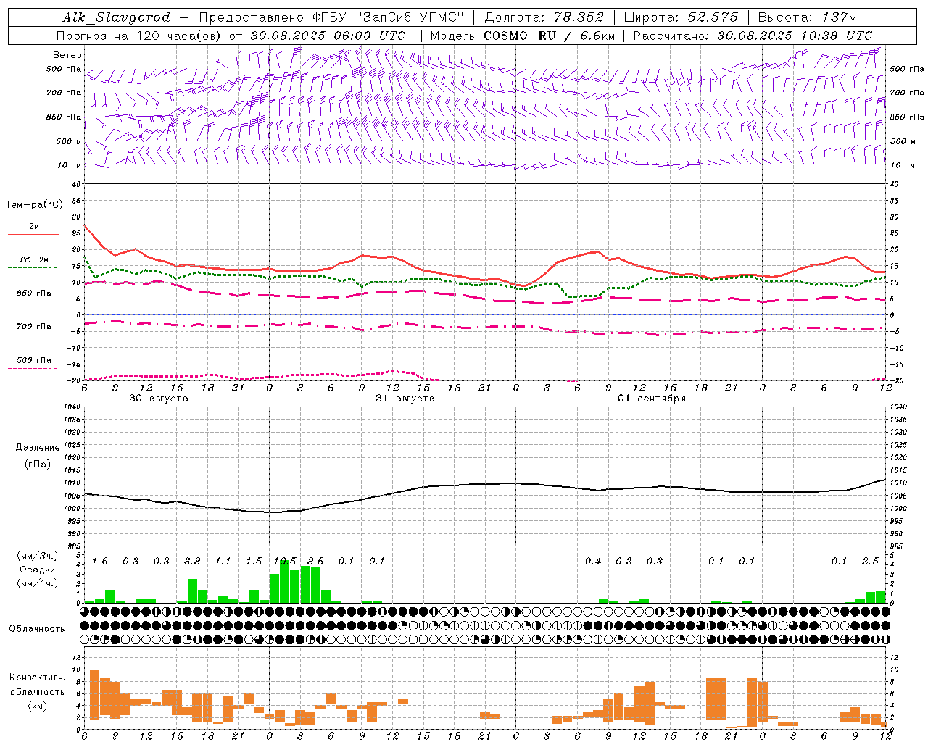
Task: Click the 'Предоставлено ФГБУ "ЗапСиб УГМС"' provider text
Action: (331, 17)
